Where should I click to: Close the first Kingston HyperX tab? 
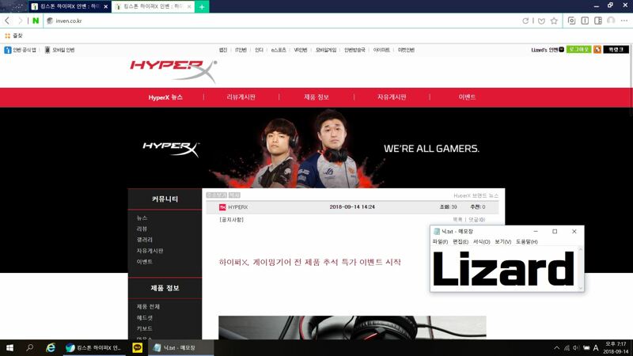106,7
